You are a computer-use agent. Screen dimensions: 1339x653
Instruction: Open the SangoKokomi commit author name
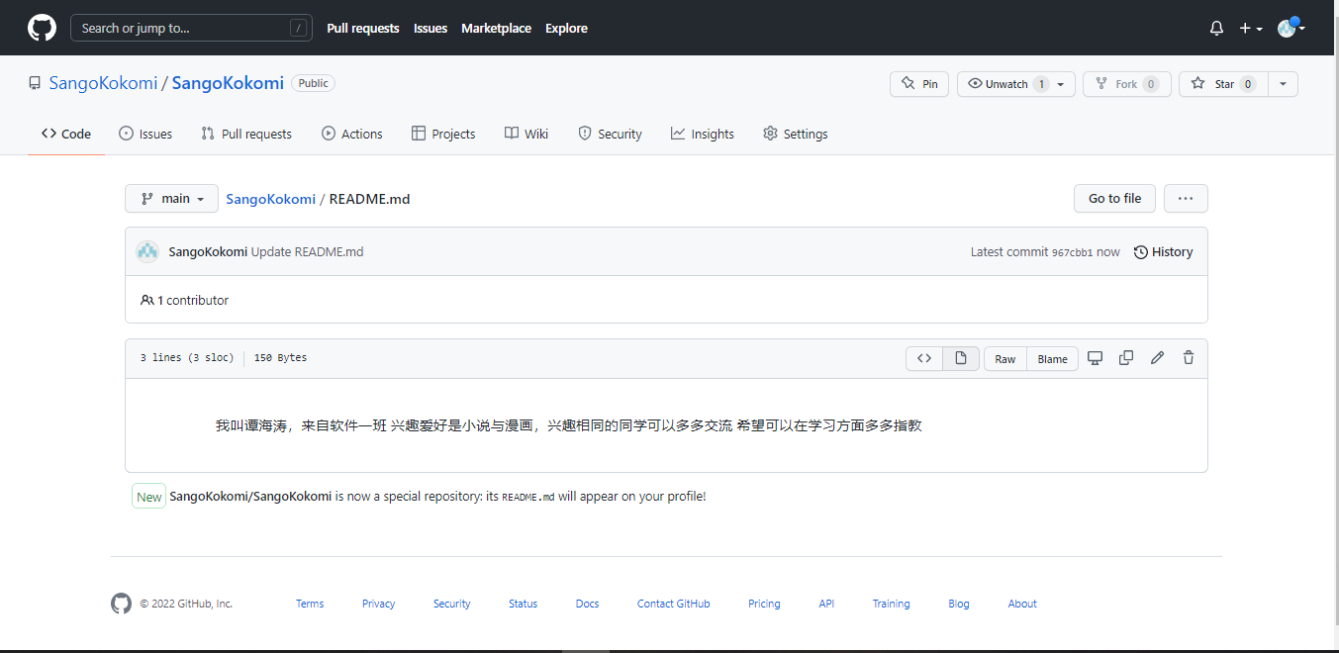(208, 251)
